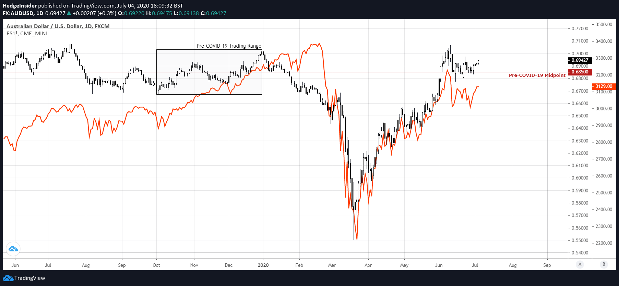Click the 0.60000 value on price axis
The height and width of the screenshot is (286, 619).
[580, 178]
